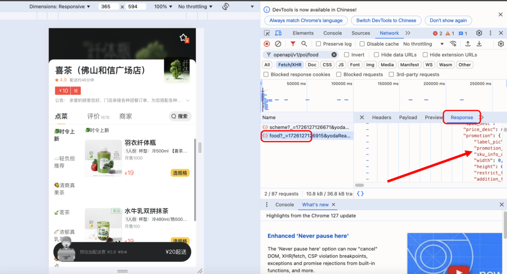Open network search magnifier icon
This screenshot has height=274, width=507.
[304, 44]
